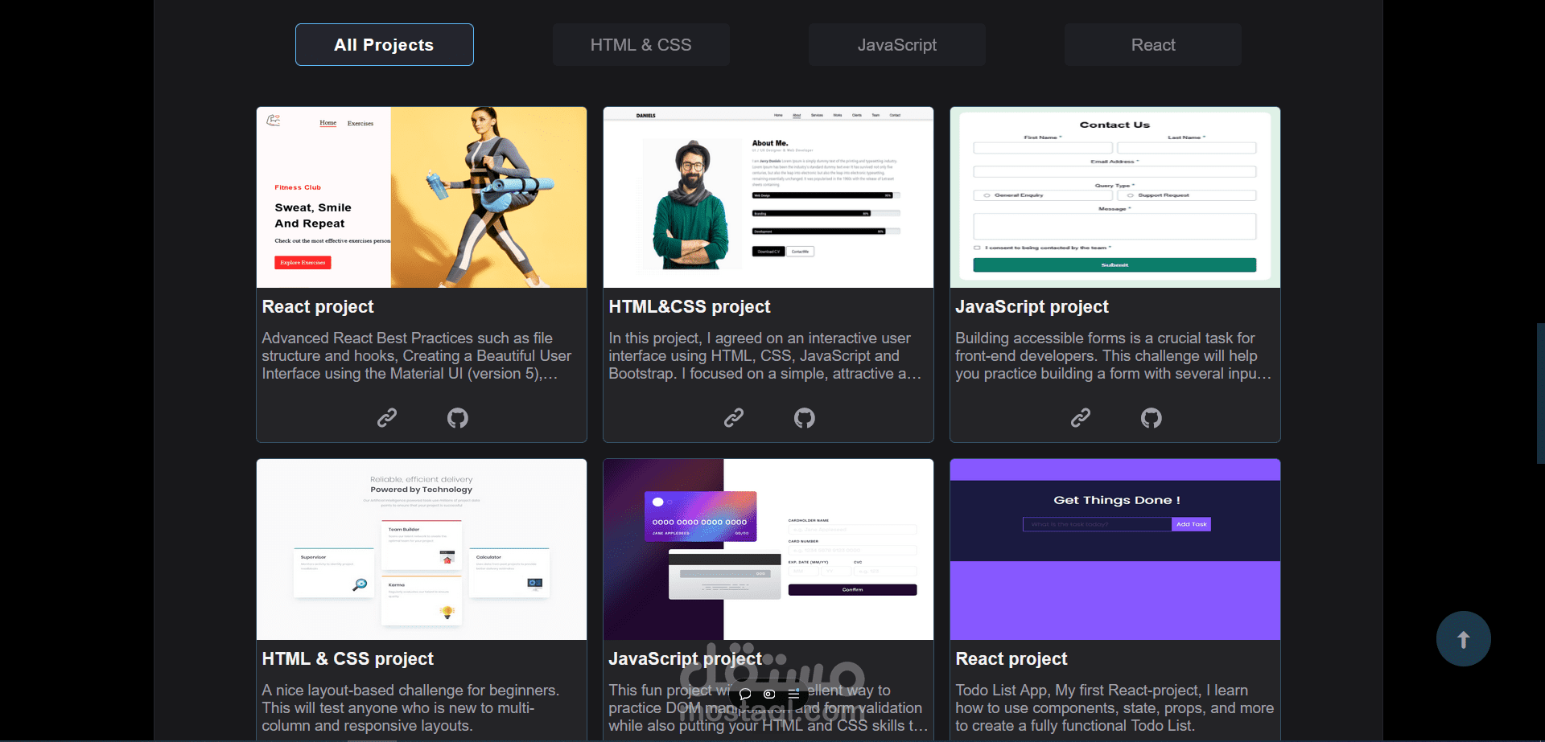Click description starting 'In this project, I agreed'

point(764,356)
